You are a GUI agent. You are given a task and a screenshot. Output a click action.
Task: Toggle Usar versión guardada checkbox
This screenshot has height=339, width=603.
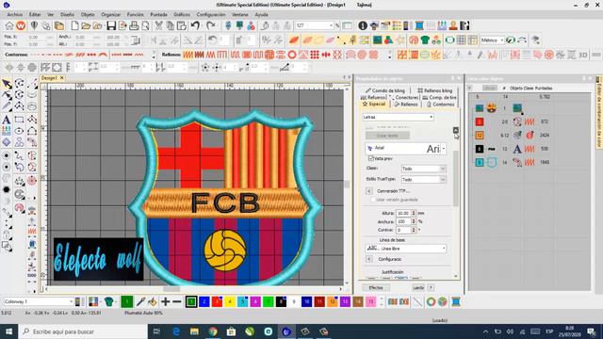click(373, 200)
